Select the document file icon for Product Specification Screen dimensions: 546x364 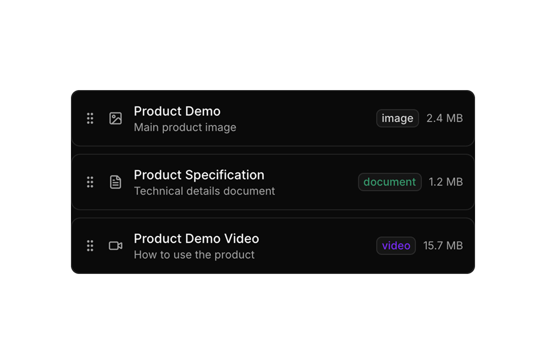[x=116, y=182]
